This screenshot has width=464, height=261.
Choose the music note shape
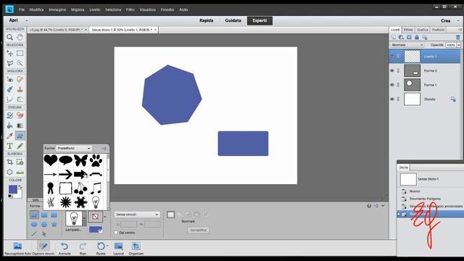96,188
